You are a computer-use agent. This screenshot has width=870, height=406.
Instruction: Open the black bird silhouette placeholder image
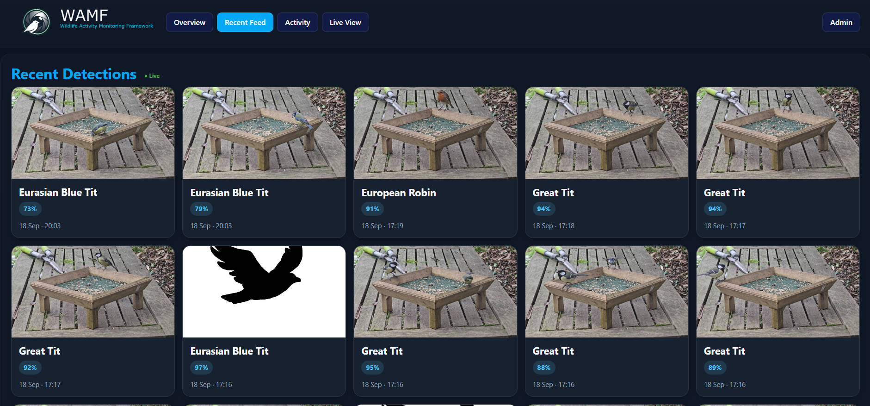coord(264,292)
